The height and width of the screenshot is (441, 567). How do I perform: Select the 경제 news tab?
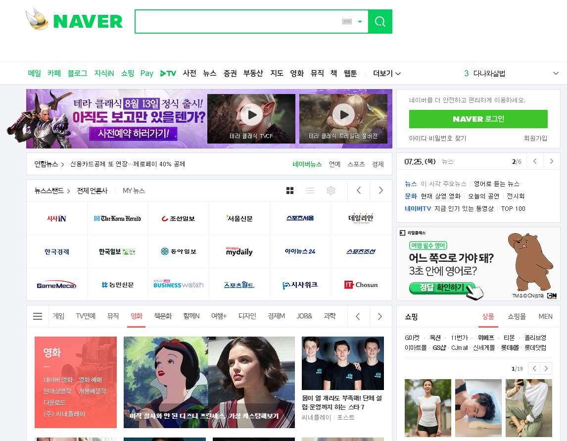tap(378, 164)
